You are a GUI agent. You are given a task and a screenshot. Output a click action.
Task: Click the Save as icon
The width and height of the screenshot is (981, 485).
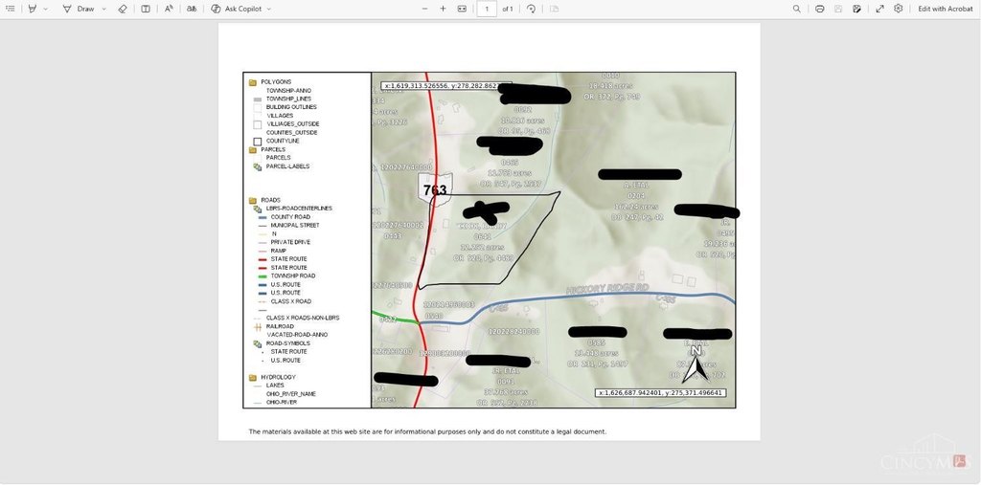pyautogui.click(x=856, y=9)
